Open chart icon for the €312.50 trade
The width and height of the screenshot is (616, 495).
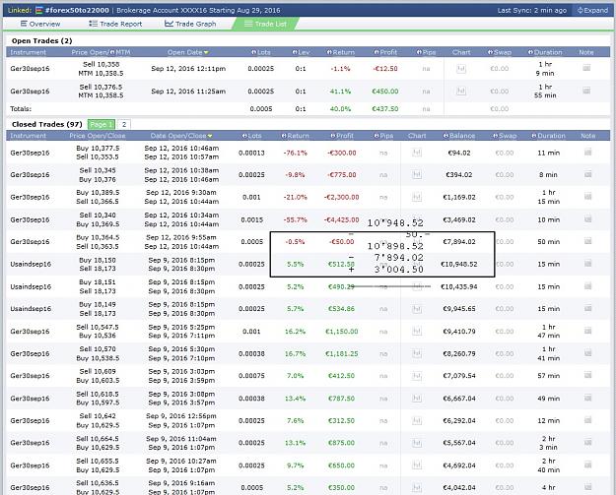coord(417,420)
